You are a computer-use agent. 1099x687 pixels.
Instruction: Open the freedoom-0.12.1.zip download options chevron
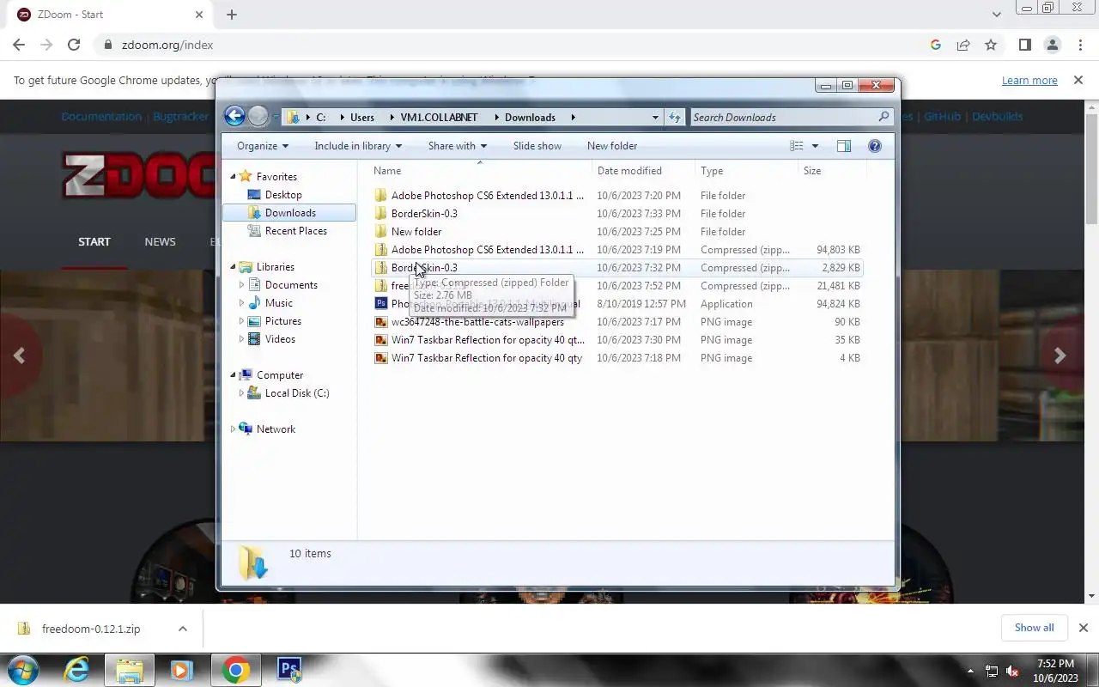click(x=183, y=629)
